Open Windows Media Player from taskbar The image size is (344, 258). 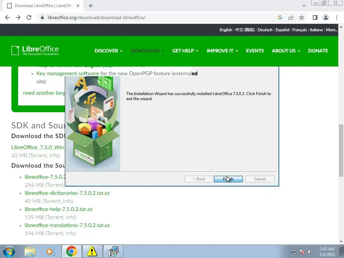[50, 251]
